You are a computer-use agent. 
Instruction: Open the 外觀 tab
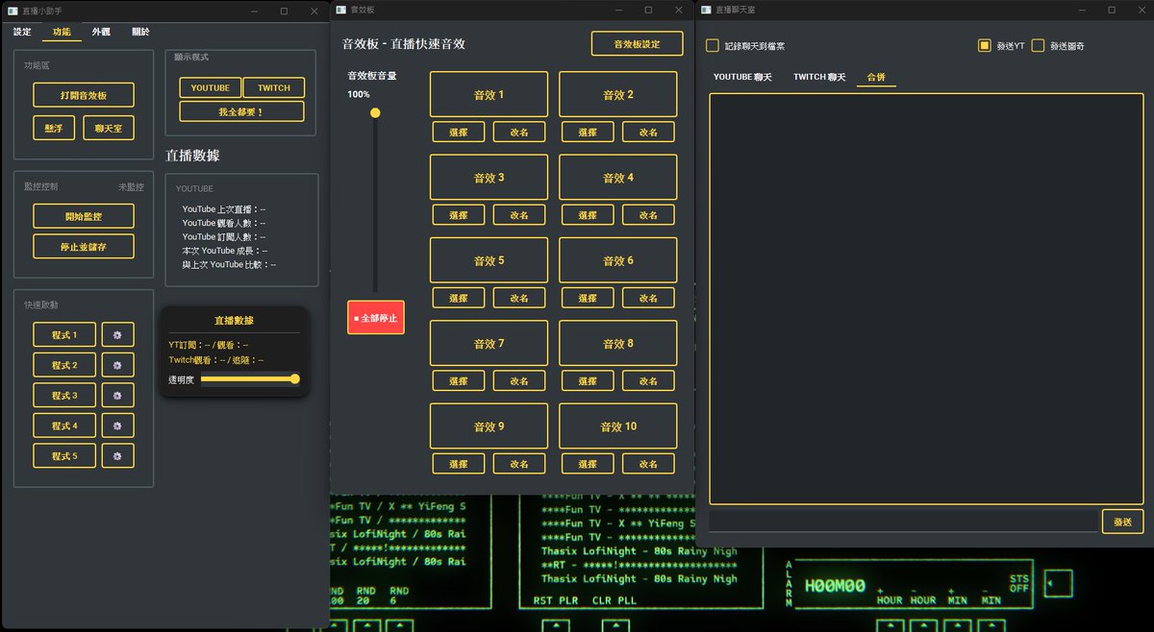coord(101,32)
